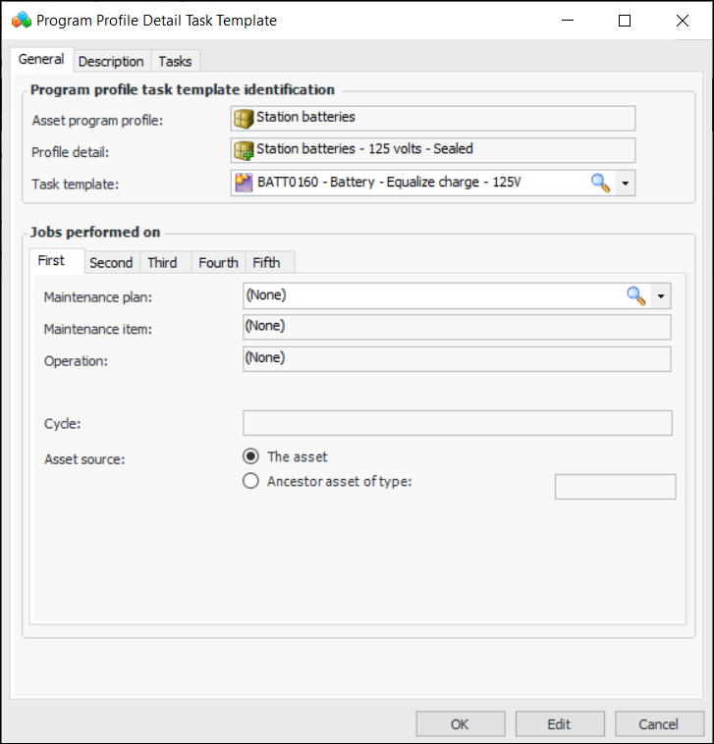Click the Station batteries asset profile icon
714x744 pixels.
[244, 119]
